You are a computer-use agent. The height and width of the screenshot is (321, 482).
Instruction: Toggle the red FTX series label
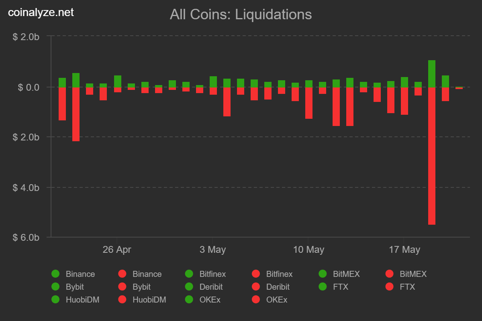[x=407, y=287]
